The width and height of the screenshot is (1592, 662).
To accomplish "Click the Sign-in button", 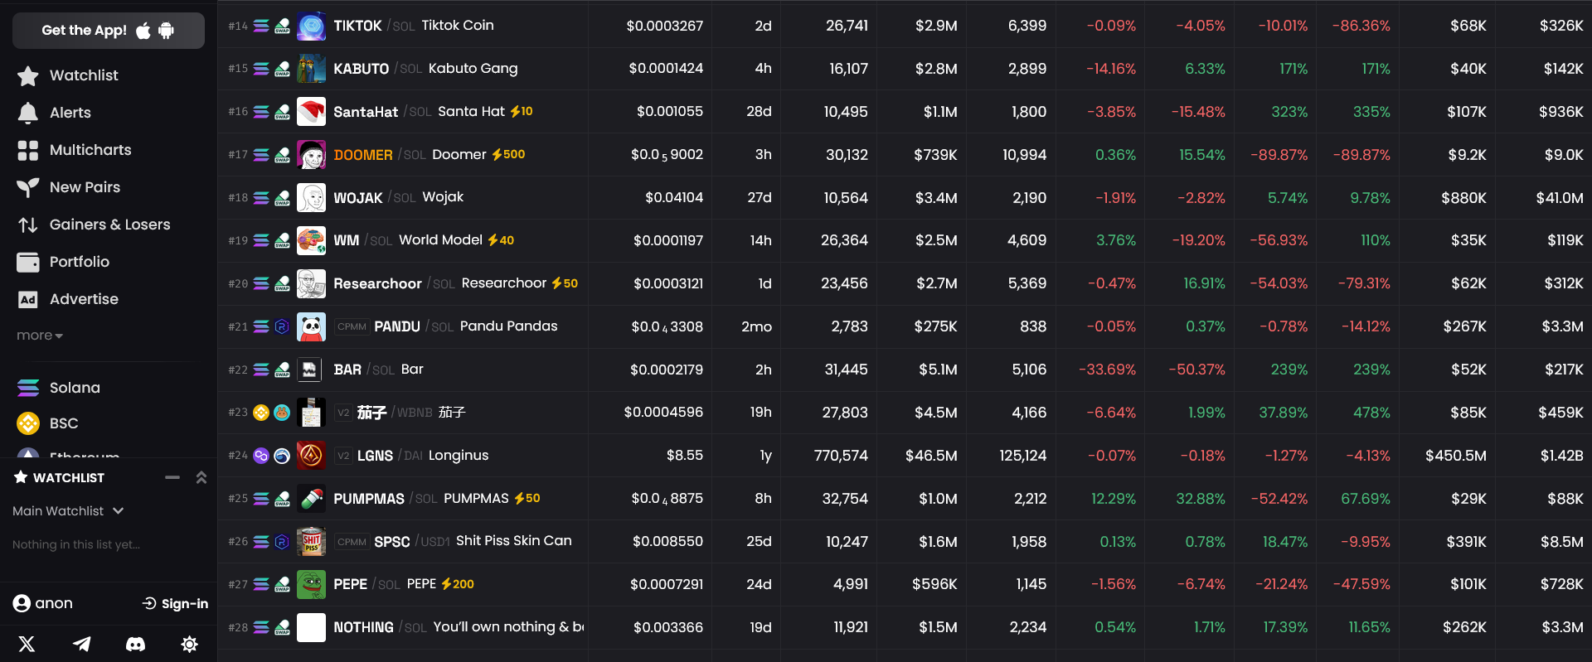I will [175, 603].
